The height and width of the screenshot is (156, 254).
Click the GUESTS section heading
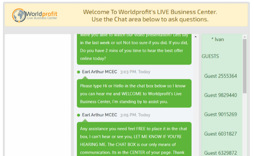click(210, 56)
